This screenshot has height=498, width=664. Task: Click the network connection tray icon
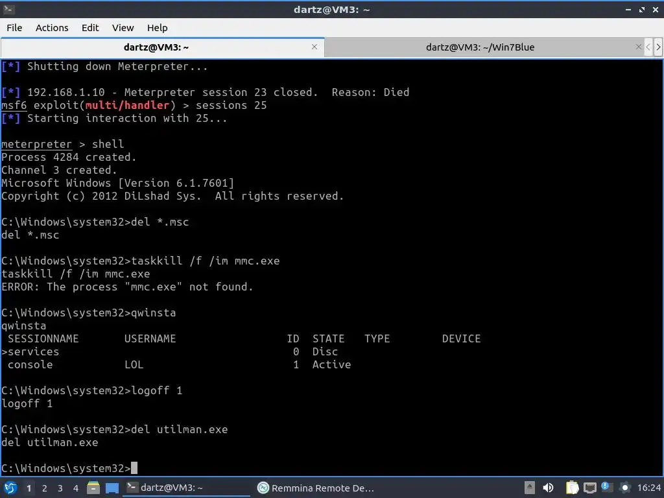(x=589, y=488)
